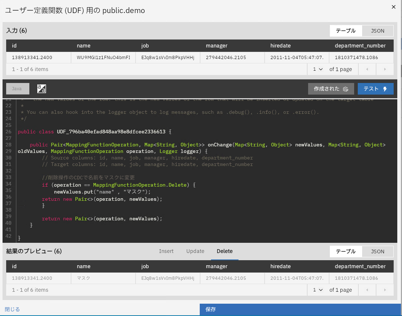Viewport: 402px width, 316px height.
Task: Go to next page in input table
Action: [385, 69]
